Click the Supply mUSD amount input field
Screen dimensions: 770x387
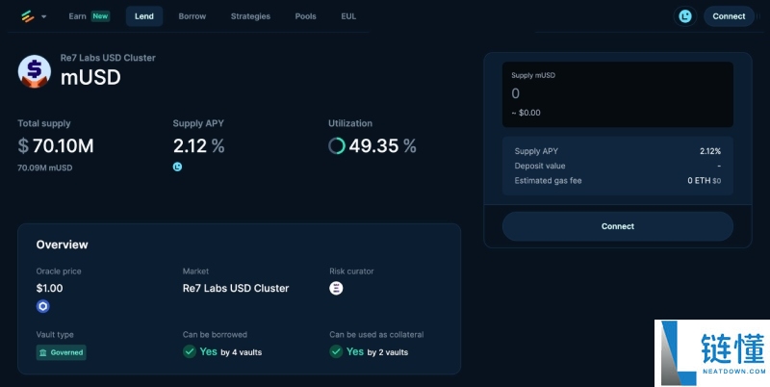coord(618,94)
